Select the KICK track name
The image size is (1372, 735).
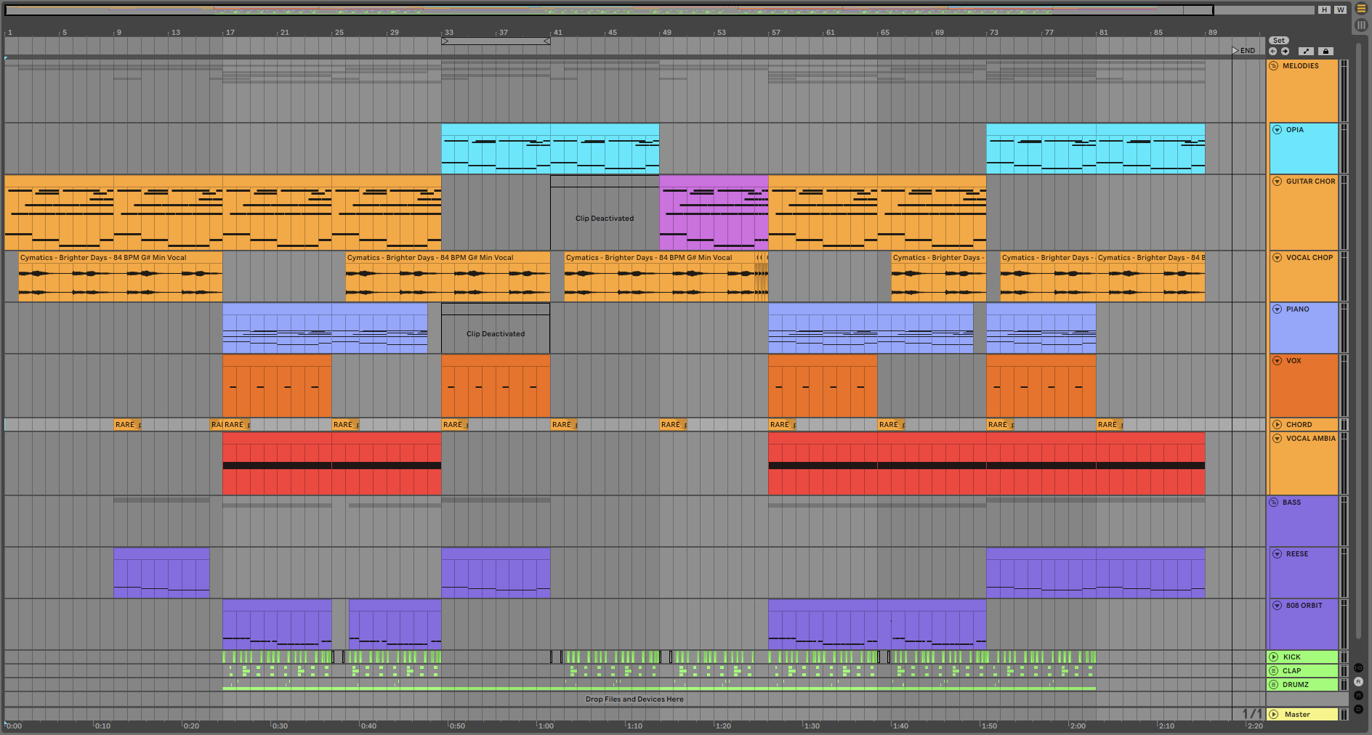pos(1291,657)
